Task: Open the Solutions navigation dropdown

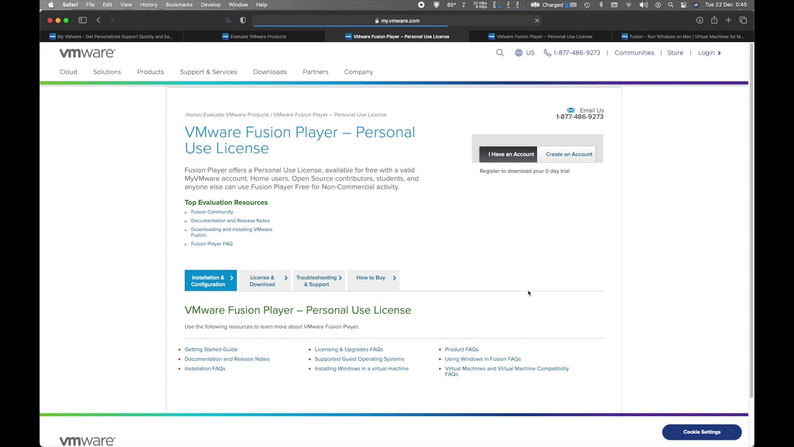Action: [x=107, y=72]
